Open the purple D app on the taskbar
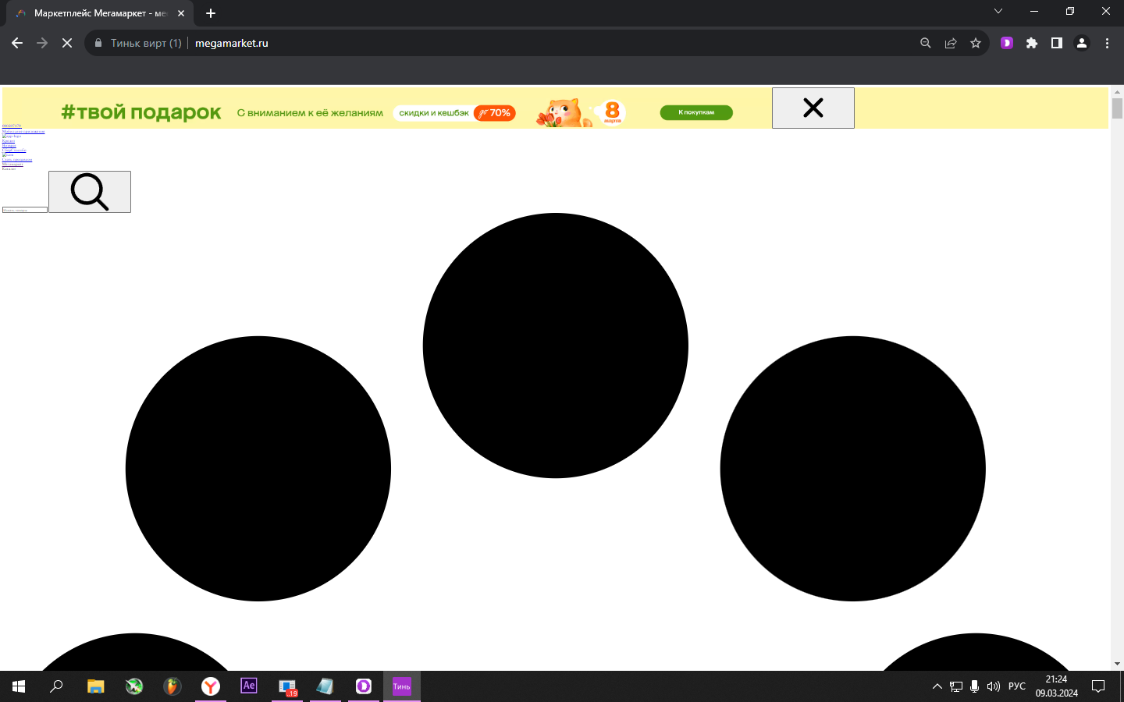 click(x=364, y=686)
